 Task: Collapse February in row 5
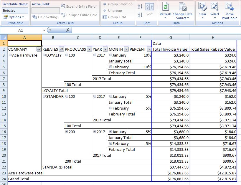tap(110, 67)
